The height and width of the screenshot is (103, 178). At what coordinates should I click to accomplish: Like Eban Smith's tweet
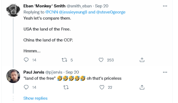[x=101, y=60]
